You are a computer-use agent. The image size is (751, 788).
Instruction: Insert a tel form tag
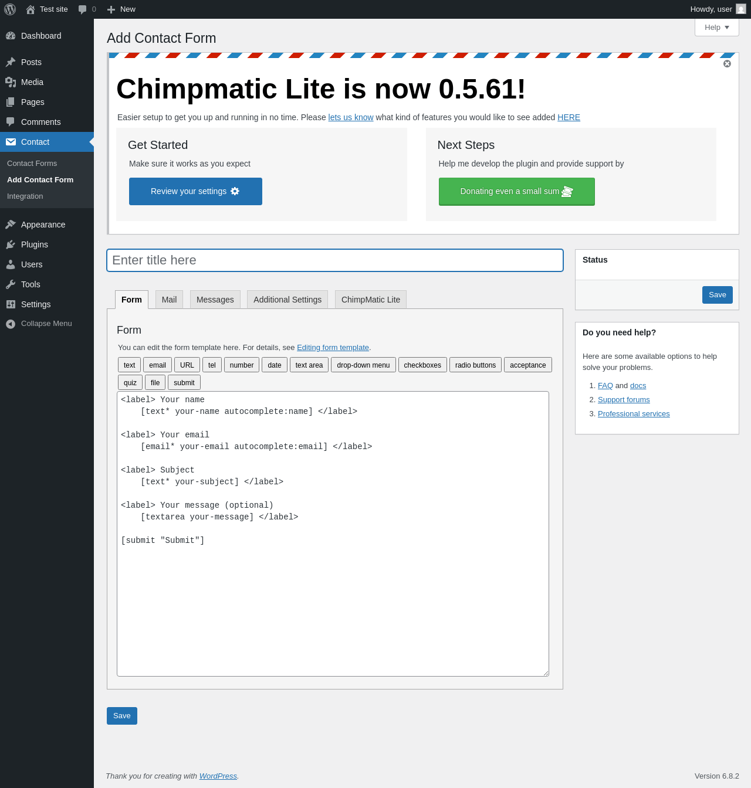point(212,365)
